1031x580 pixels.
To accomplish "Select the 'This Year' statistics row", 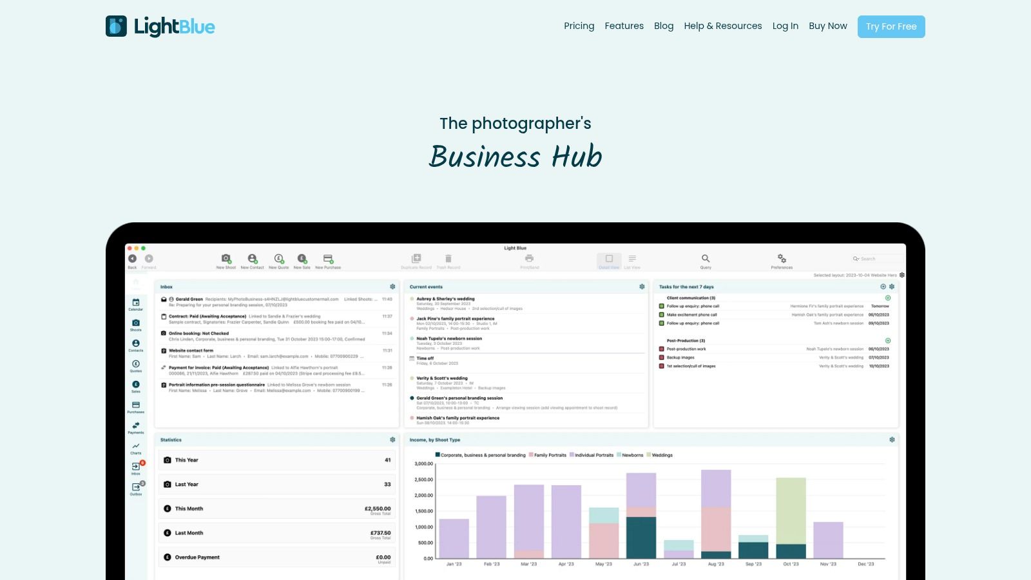I will (276, 460).
